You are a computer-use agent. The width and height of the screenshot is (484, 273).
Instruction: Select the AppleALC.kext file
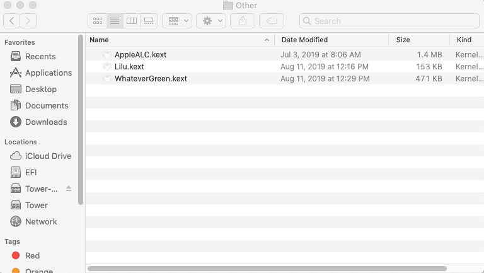click(141, 55)
